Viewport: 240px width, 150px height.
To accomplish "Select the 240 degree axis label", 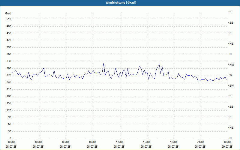I will (9, 82).
